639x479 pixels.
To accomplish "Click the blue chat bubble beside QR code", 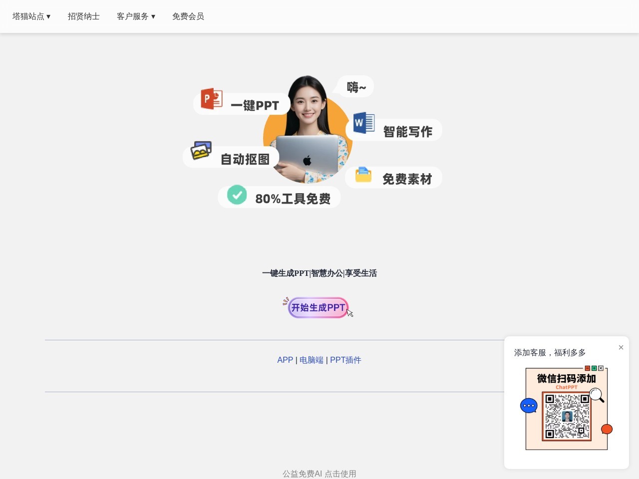I will [x=529, y=406].
